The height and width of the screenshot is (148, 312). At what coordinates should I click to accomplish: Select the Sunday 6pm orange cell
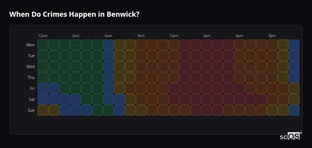click(239, 110)
